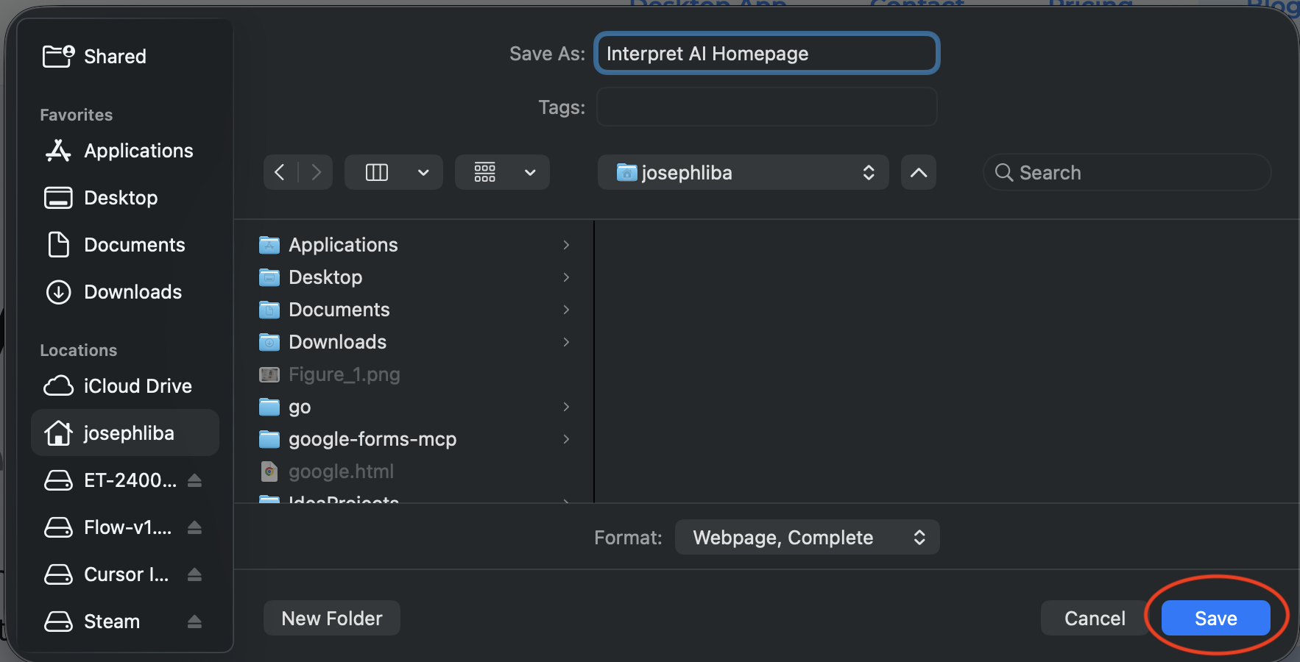Click the Save button
The width and height of the screenshot is (1300, 662).
1215,618
